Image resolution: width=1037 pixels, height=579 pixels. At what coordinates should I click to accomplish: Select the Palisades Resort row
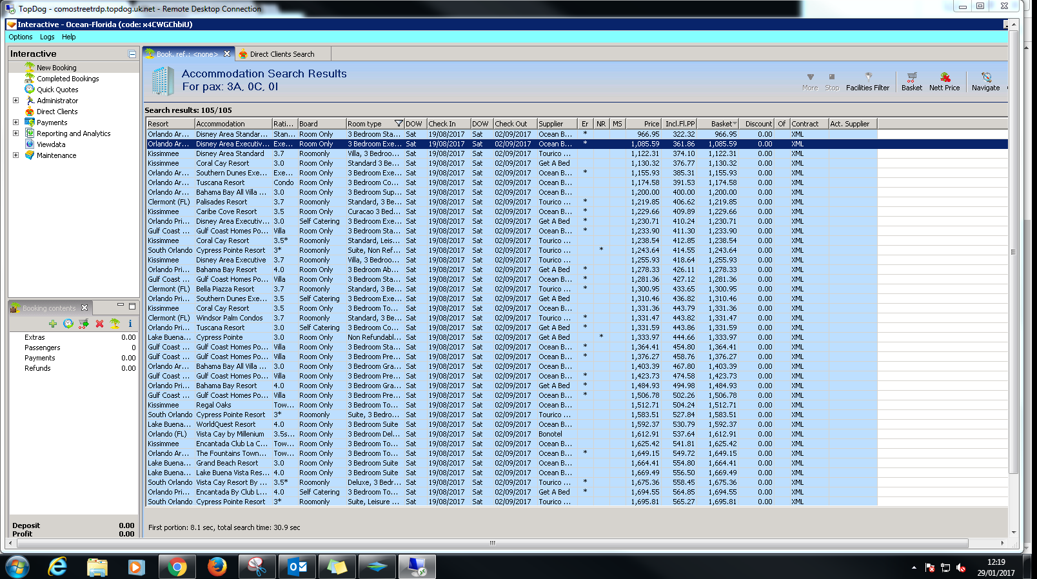[x=512, y=202]
